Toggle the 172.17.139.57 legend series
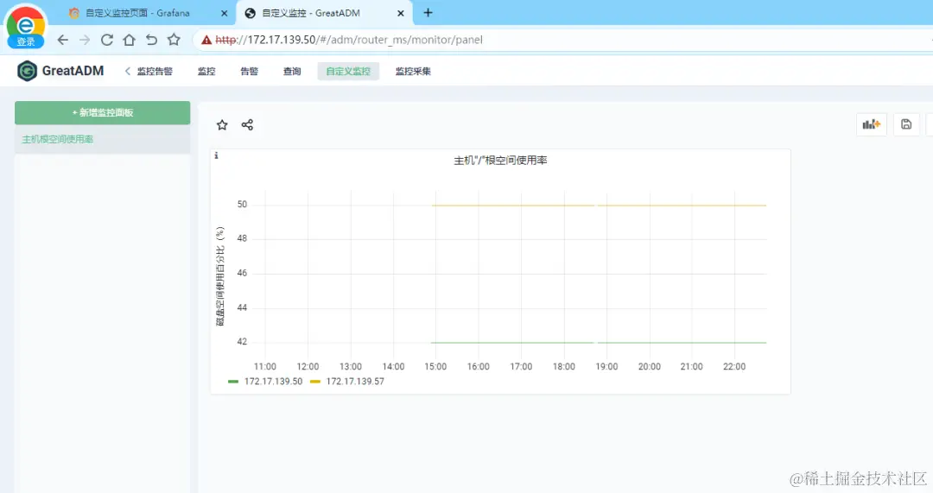 click(x=355, y=382)
